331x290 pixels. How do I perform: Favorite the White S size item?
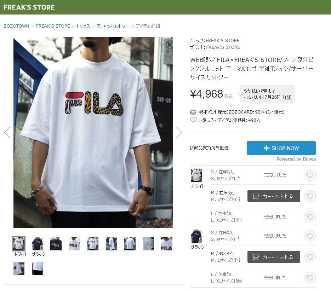pyautogui.click(x=310, y=175)
